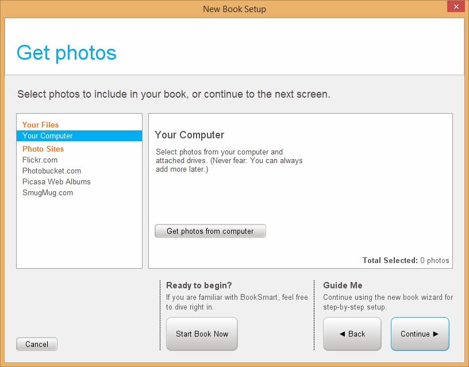469x367 pixels.
Task: Click the Select photos instruction text
Action: tap(174, 94)
